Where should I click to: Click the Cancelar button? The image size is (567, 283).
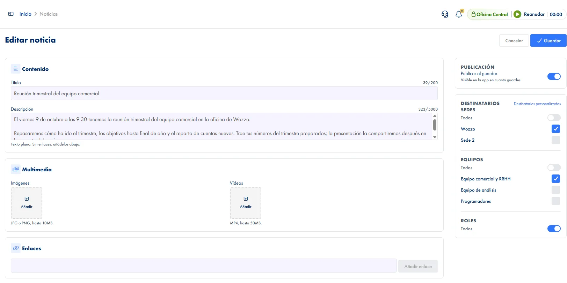[x=514, y=40]
